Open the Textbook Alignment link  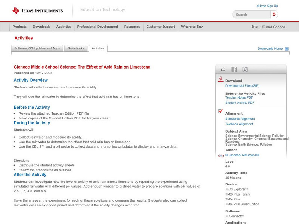[x=239, y=124]
